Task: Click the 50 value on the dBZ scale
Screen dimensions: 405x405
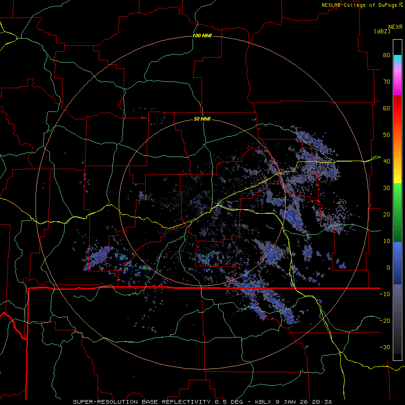Action: [387, 135]
